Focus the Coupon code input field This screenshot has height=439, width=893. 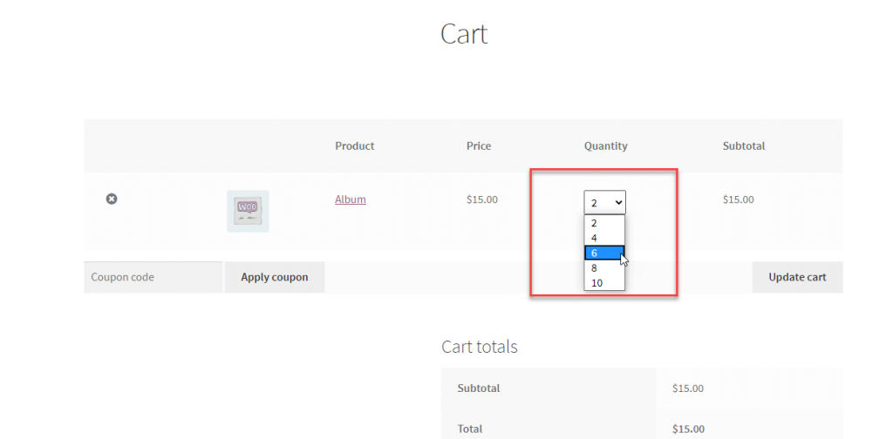153,278
